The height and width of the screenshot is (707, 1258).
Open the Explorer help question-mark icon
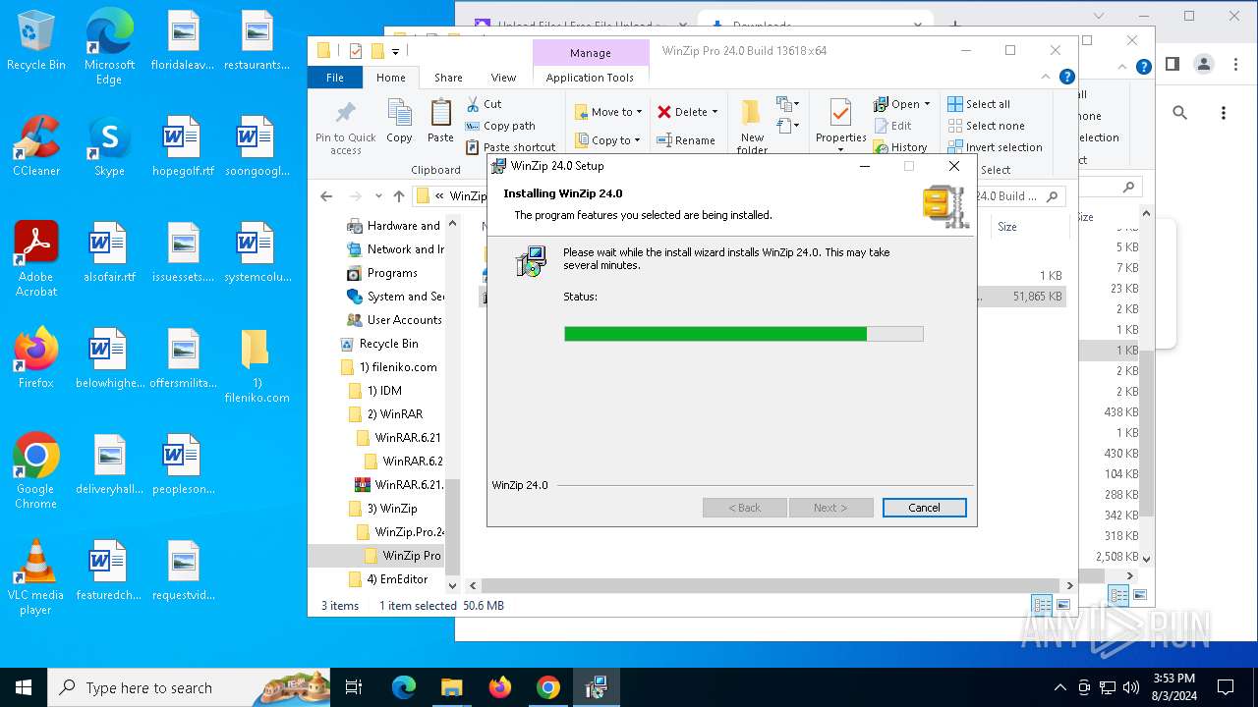[1067, 77]
